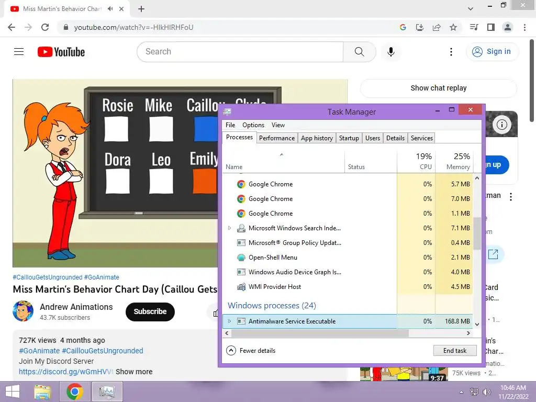The width and height of the screenshot is (536, 402).
Task: Open the Options menu in Task Manager
Action: click(x=253, y=125)
